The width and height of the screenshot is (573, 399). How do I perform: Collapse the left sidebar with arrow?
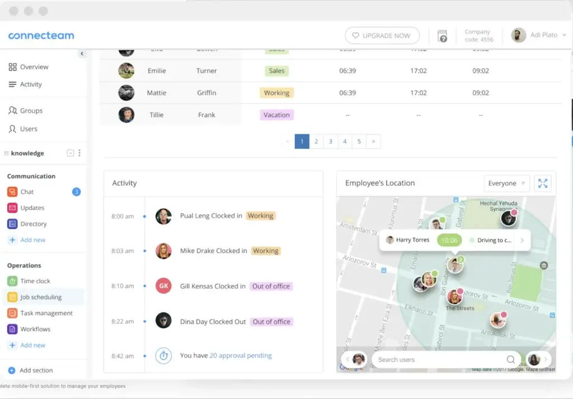[82, 54]
